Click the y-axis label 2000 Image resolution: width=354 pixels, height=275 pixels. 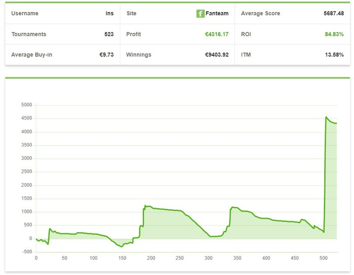pyautogui.click(x=27, y=185)
